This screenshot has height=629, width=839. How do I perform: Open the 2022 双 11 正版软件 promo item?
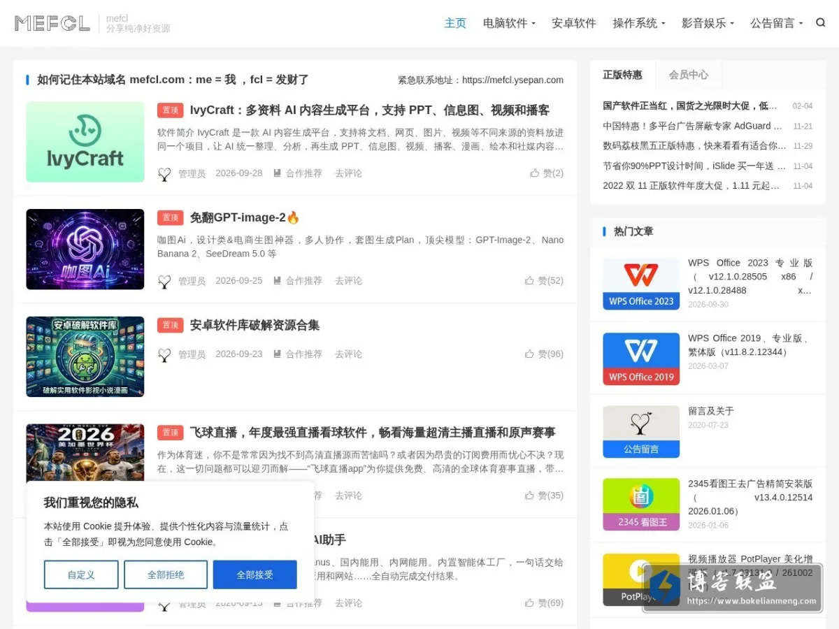(691, 186)
